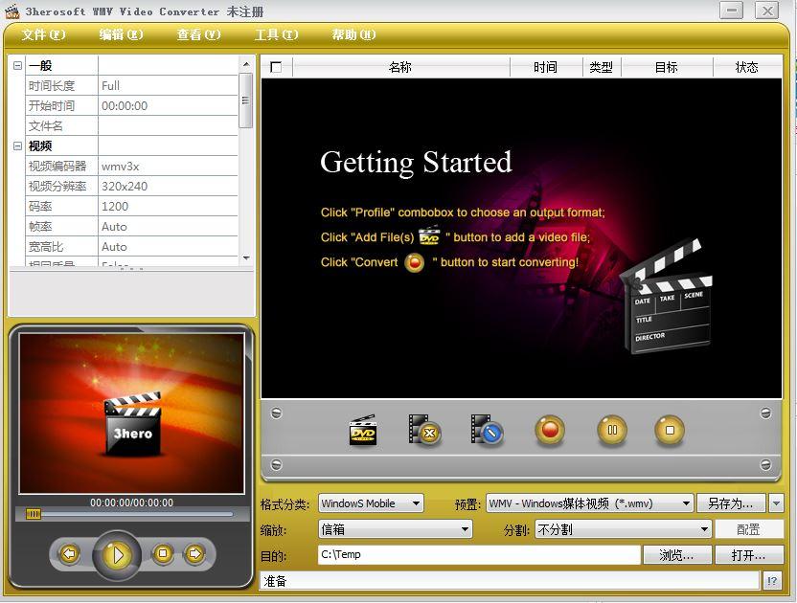The width and height of the screenshot is (797, 603).
Task: Click the 状态 column header
Action: pyautogui.click(x=747, y=67)
